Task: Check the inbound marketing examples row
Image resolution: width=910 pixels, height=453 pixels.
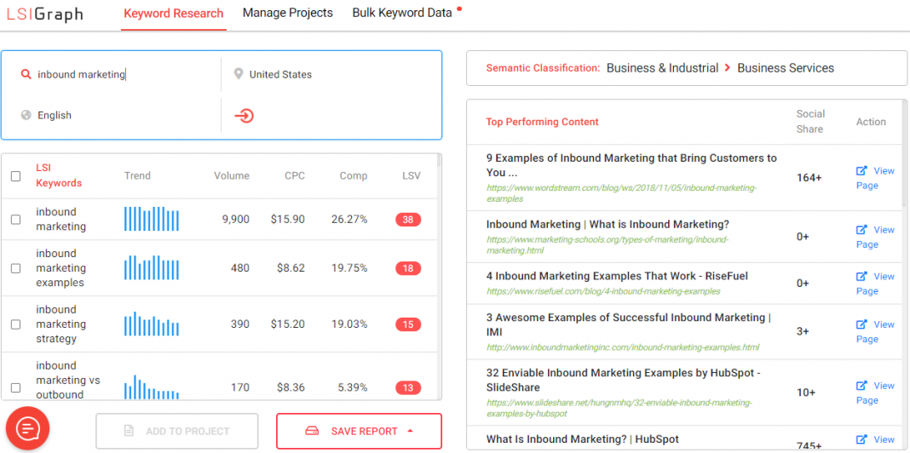Action: [x=15, y=268]
